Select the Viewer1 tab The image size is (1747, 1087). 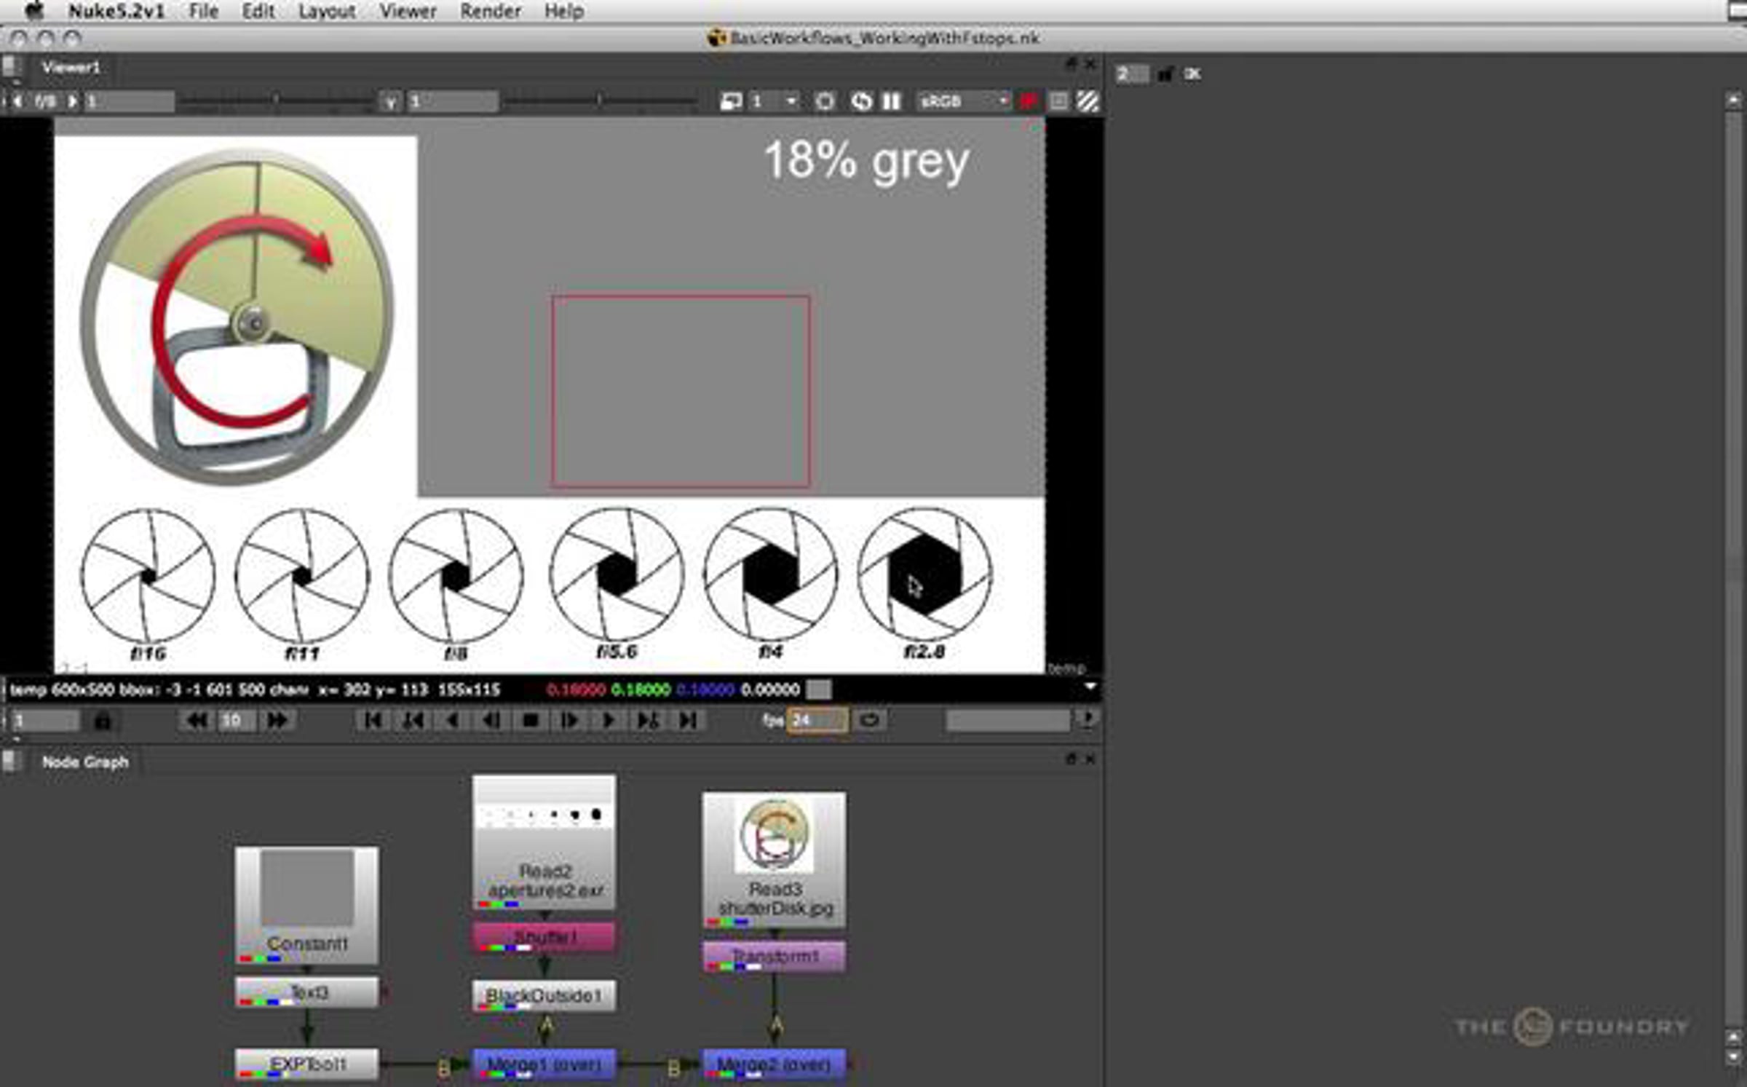71,68
